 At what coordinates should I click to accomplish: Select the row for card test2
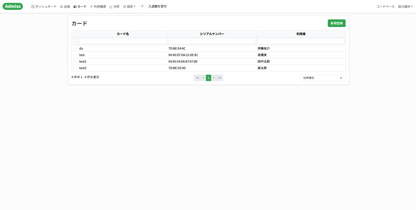75,61
